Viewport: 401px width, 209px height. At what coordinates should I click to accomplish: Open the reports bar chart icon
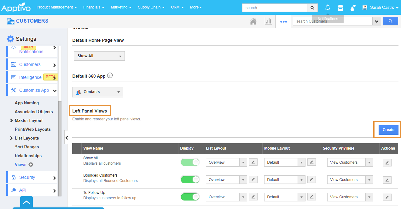tap(268, 21)
